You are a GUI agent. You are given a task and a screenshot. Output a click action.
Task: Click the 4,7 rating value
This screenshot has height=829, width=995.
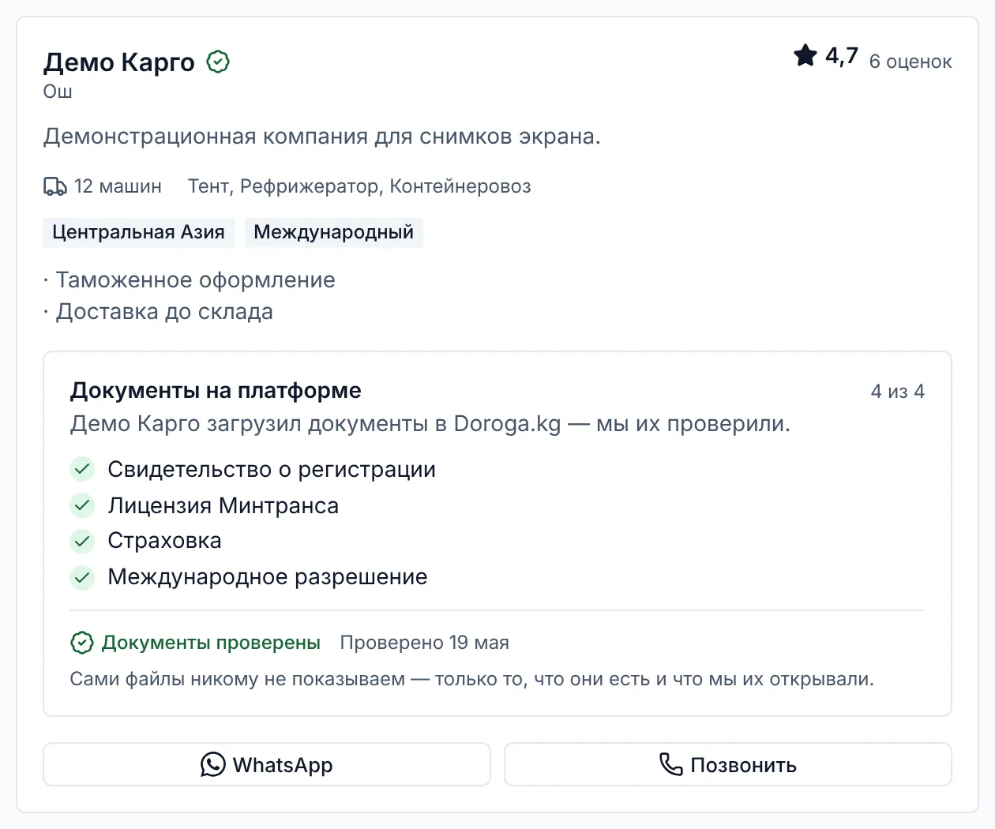pos(842,56)
